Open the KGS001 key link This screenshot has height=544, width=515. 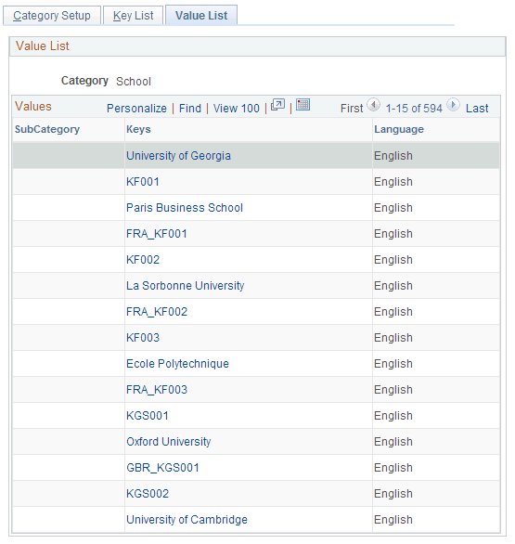coord(148,416)
